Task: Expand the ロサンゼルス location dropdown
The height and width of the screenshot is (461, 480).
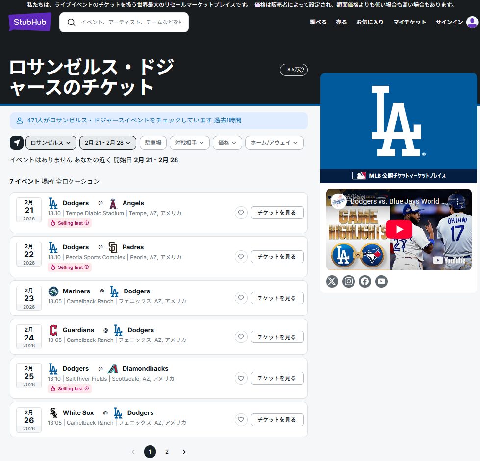Action: tap(51, 143)
